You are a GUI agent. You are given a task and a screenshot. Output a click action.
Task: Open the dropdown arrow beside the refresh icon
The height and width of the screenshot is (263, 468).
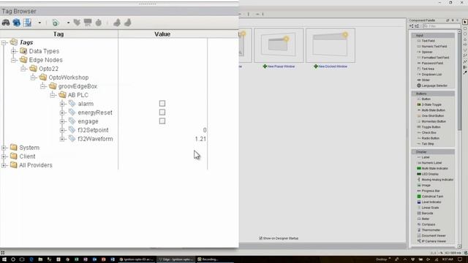click(x=68, y=23)
